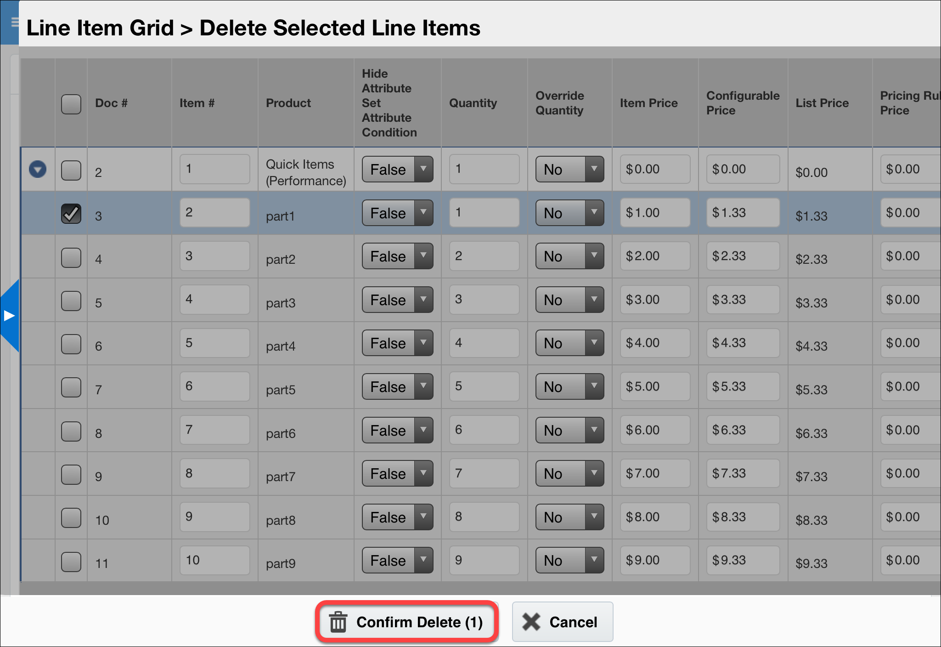941x647 pixels.
Task: Click the blue arrow to expand side panel
Action: point(9,315)
